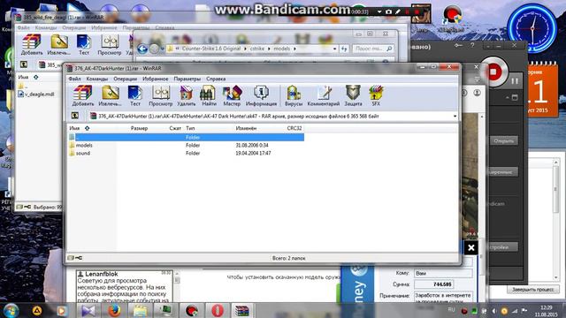Select the models folder row
Screen dimensions: 566x318
[x=186, y=145]
